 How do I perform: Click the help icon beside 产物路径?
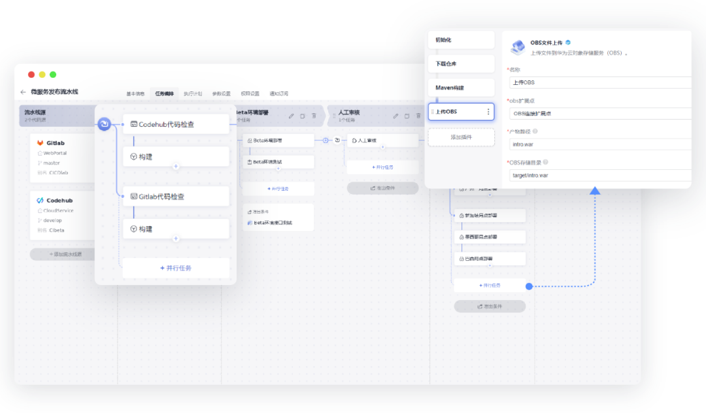535,131
